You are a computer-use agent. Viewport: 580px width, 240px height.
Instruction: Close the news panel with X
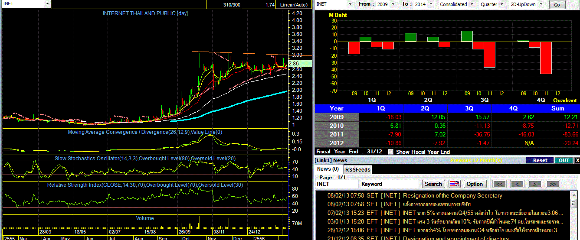[x=577, y=160]
